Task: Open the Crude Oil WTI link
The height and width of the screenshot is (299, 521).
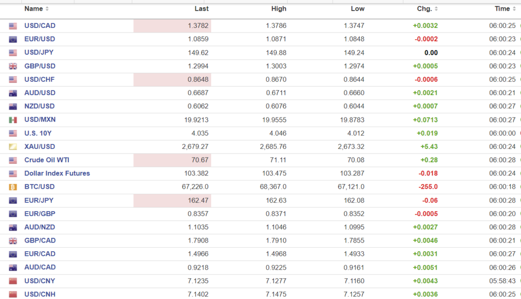Action: tap(47, 160)
